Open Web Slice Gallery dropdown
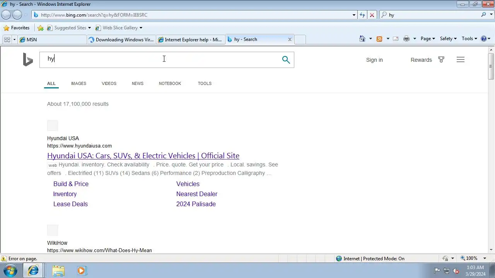495x278 pixels. 119,28
